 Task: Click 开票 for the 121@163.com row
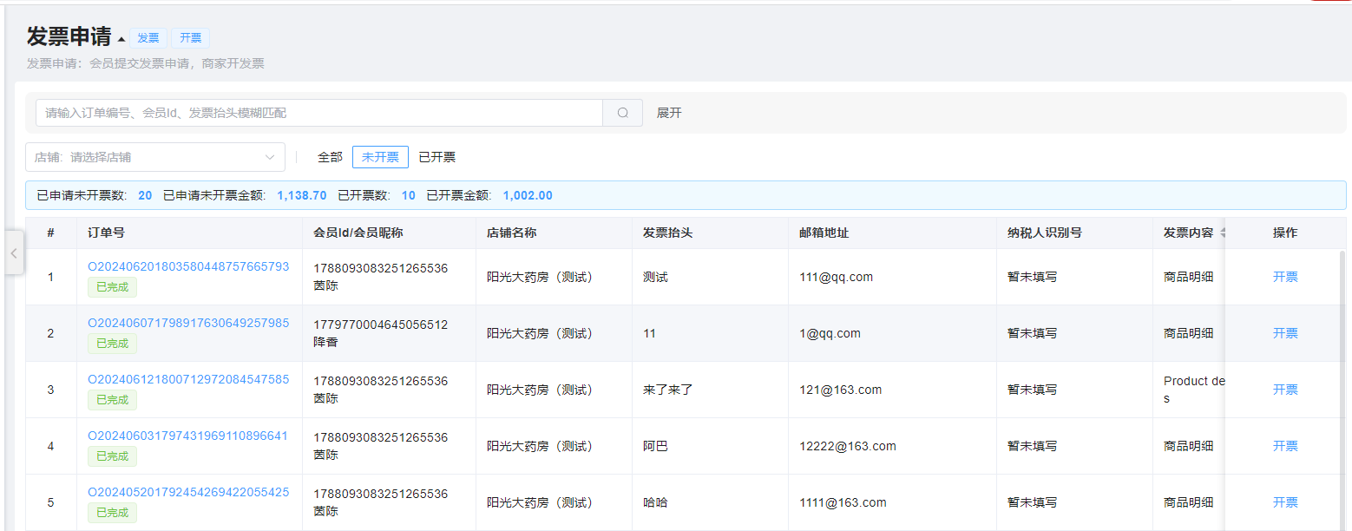(x=1285, y=390)
